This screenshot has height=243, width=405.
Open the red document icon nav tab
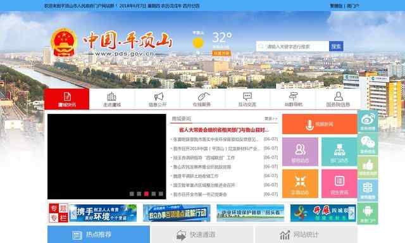tap(66, 99)
